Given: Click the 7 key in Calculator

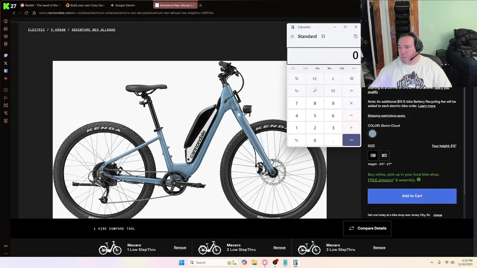Looking at the screenshot, I should (297, 103).
